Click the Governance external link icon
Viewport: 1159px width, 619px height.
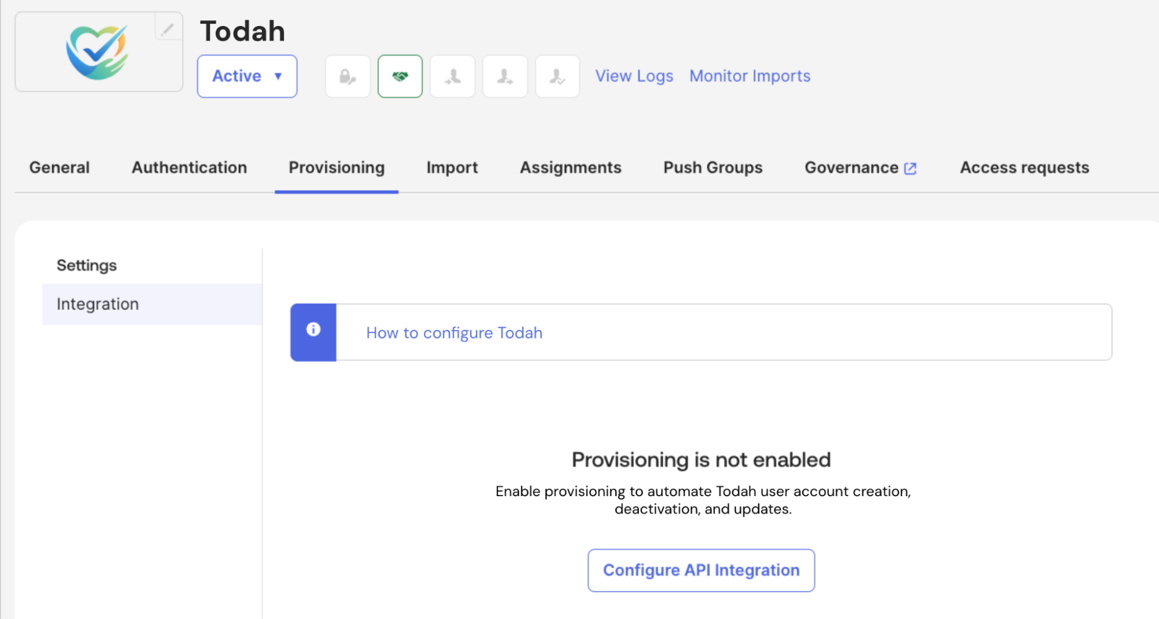[x=910, y=167]
